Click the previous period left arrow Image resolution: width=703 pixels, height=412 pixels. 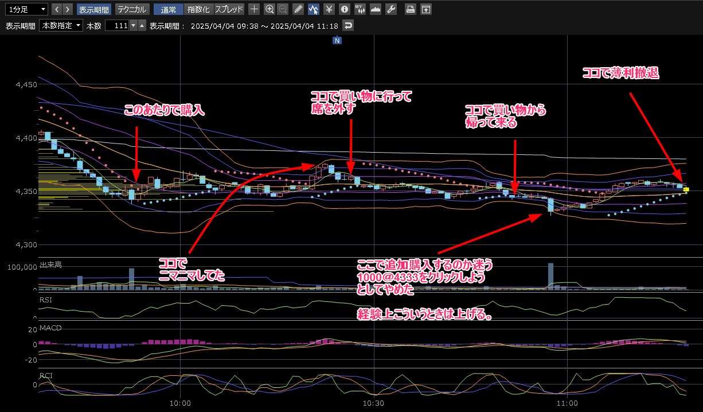click(x=56, y=9)
